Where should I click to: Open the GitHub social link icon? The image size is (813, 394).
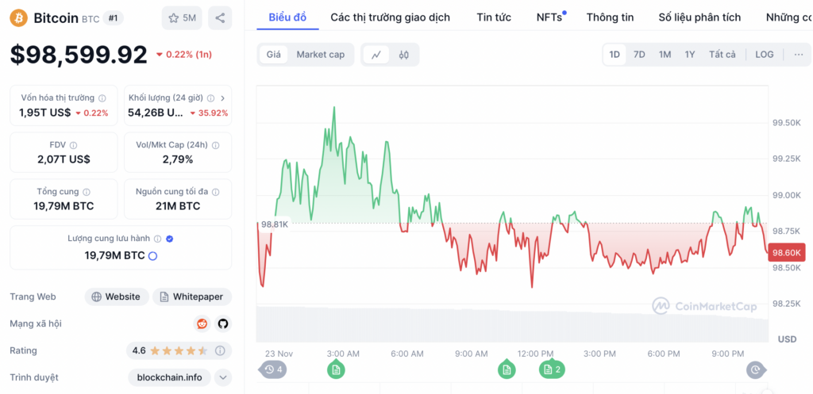click(x=223, y=323)
